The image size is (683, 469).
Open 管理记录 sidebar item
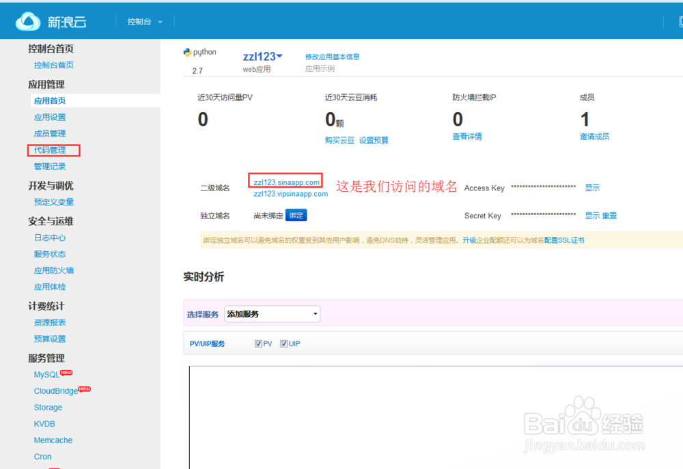coord(50,167)
